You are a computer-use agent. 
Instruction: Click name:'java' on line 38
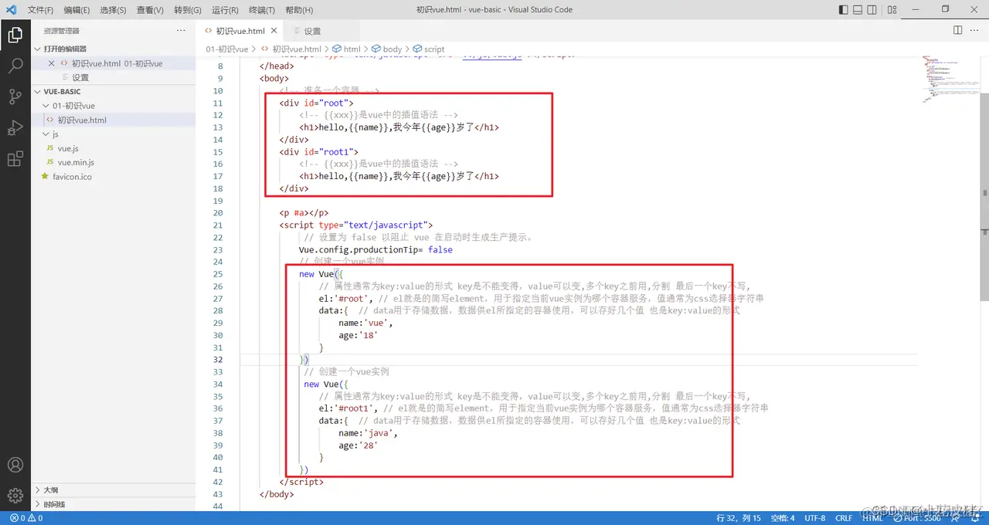coord(368,433)
